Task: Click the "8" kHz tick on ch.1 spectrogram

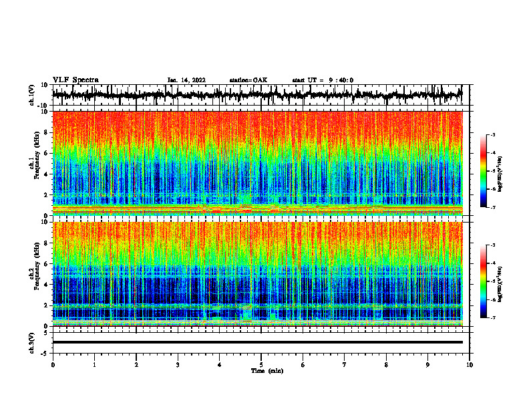Action: pos(47,132)
